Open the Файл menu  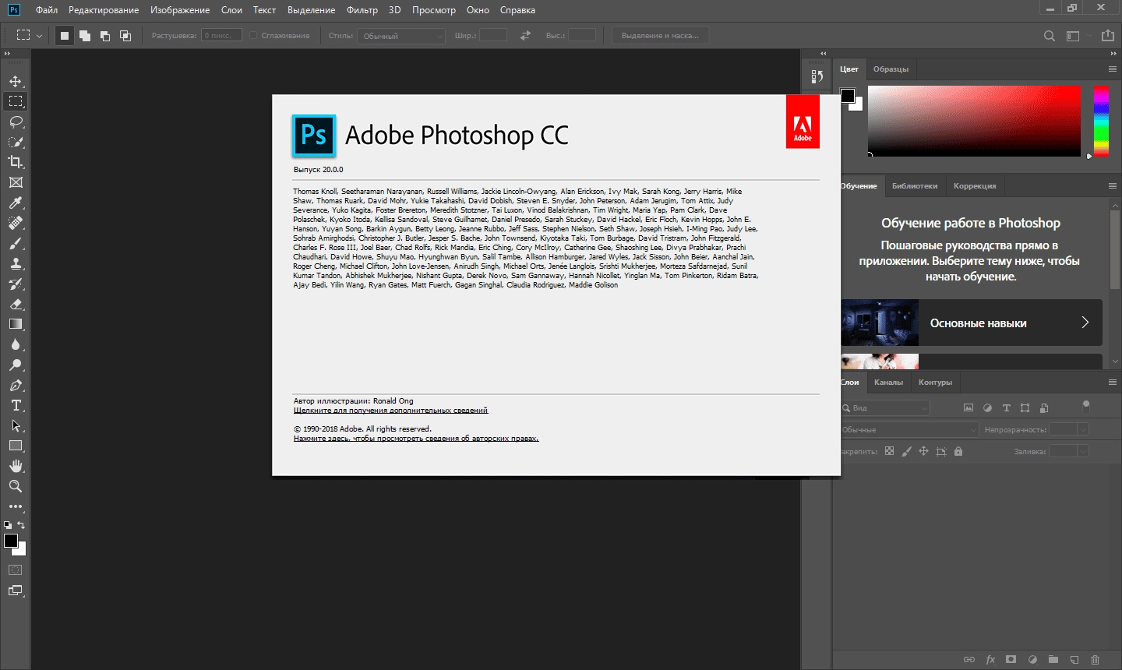[47, 10]
